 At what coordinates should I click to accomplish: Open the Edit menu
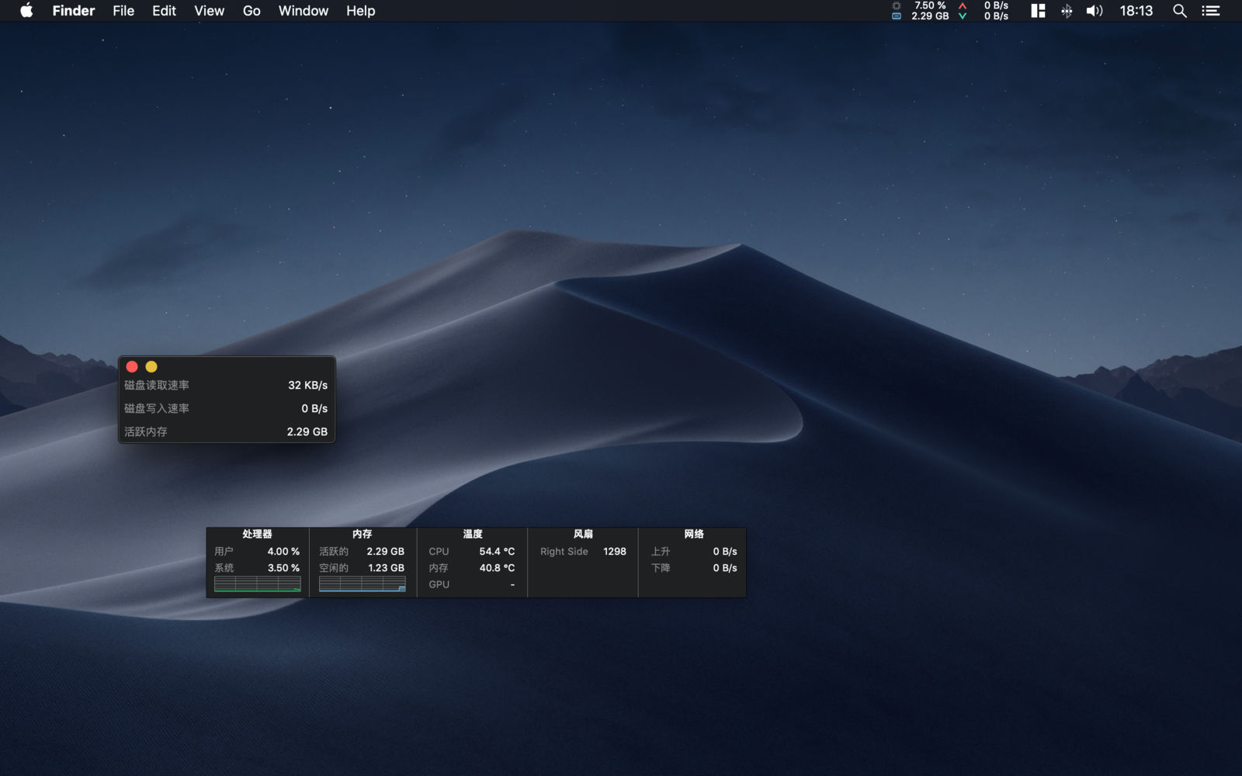click(164, 11)
